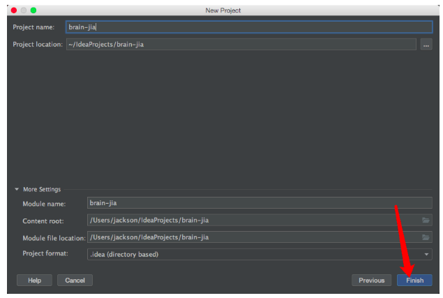This screenshot has height=298, width=443.
Task: Click the Project format label
Action: [x=45, y=253]
